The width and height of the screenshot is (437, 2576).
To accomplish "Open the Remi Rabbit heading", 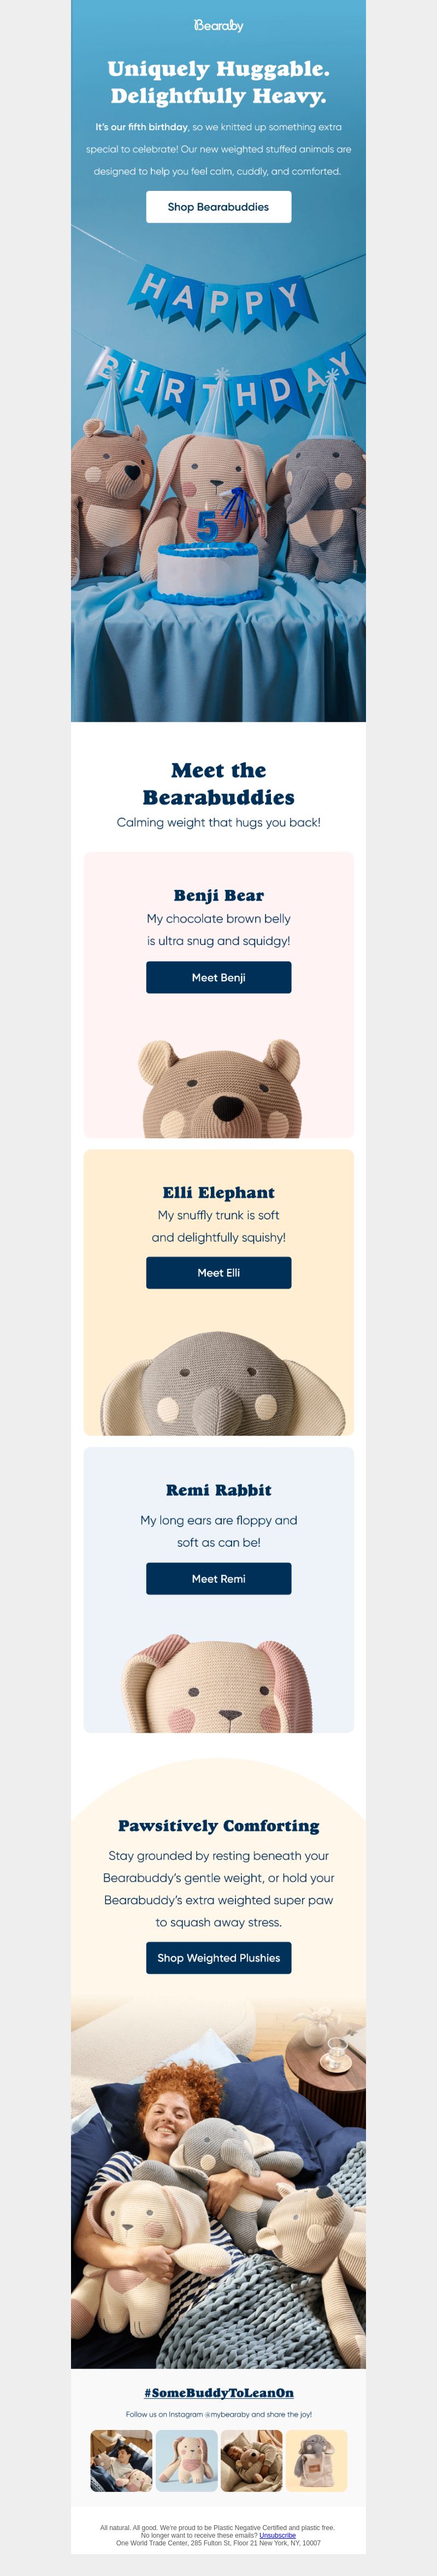I will 218,1490.
